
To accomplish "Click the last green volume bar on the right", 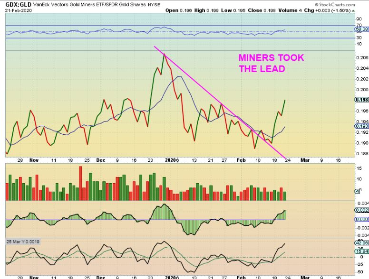I will coord(285,196).
